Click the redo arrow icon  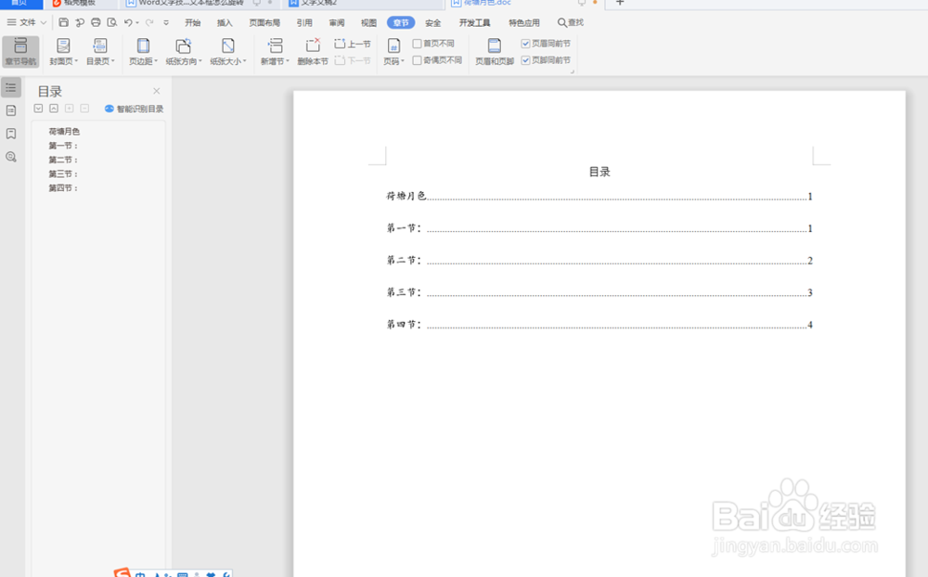tap(149, 22)
